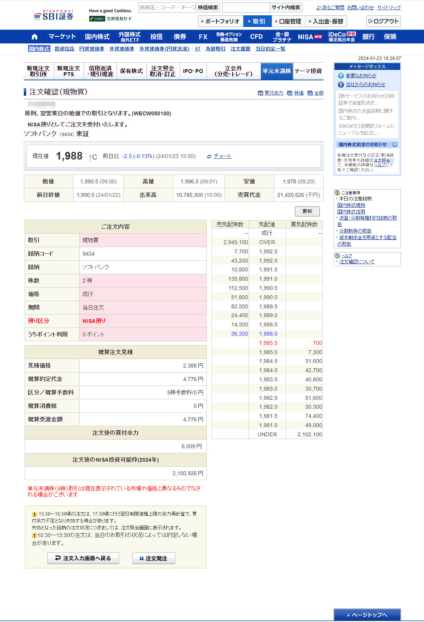Click the ヘルプ help link
Image resolution: width=424 pixels, height=622 pixels.
coord(346,256)
